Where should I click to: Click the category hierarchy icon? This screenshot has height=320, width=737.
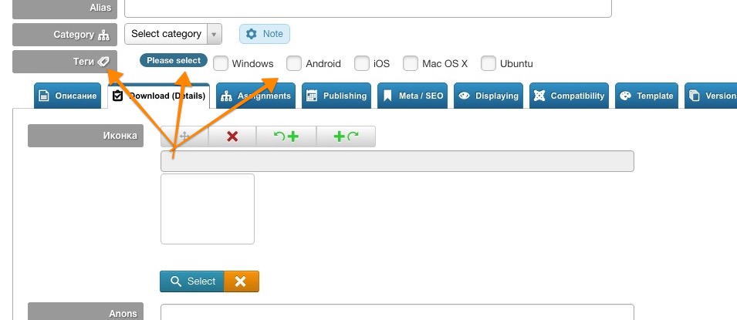(x=103, y=35)
